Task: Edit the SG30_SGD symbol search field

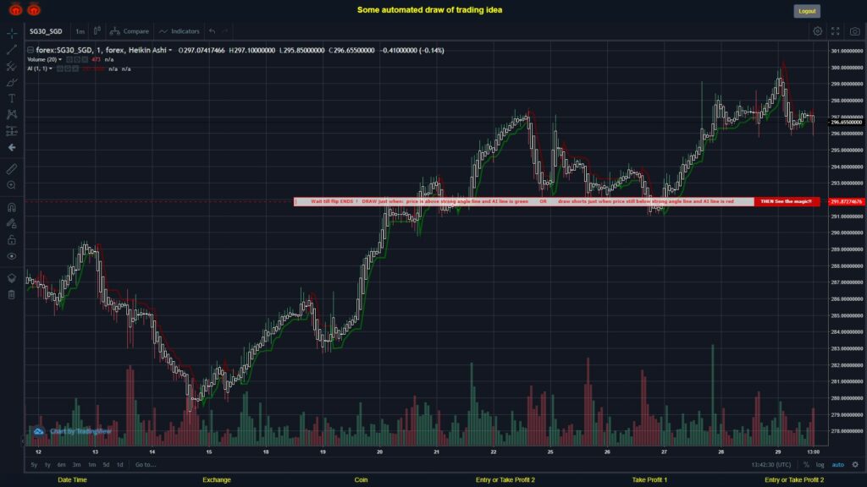Action: click(x=46, y=31)
